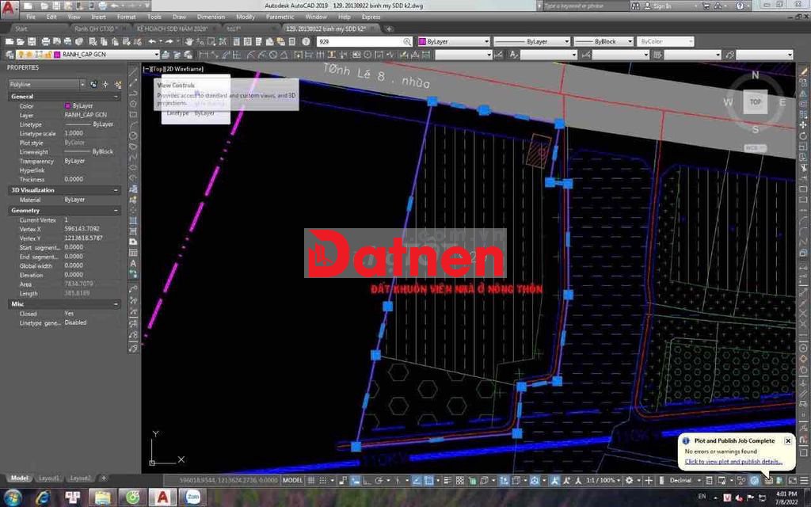Open the Dimension menu

pos(211,17)
